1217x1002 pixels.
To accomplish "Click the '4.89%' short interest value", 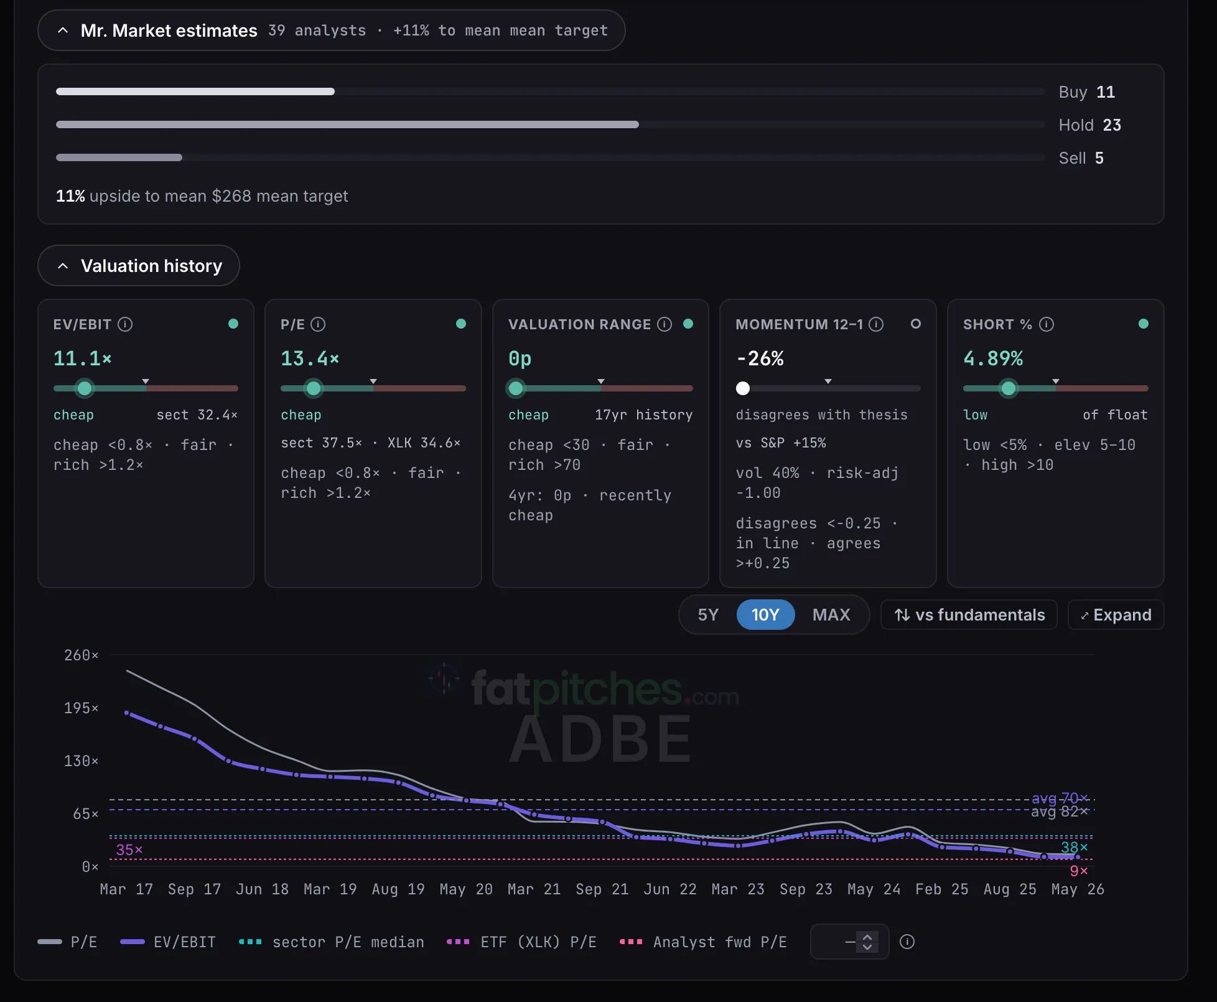I will (x=993, y=358).
